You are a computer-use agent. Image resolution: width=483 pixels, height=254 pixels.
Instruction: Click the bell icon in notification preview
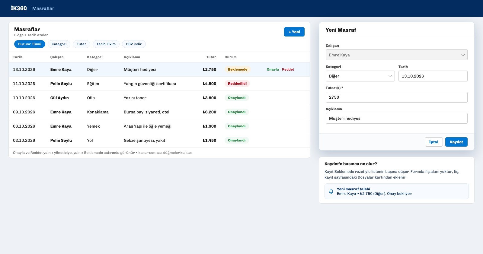coord(331,191)
